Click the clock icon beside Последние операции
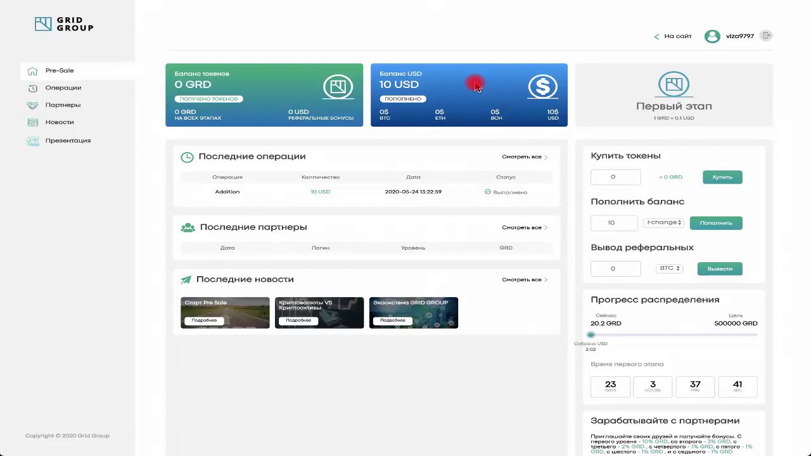 (187, 157)
